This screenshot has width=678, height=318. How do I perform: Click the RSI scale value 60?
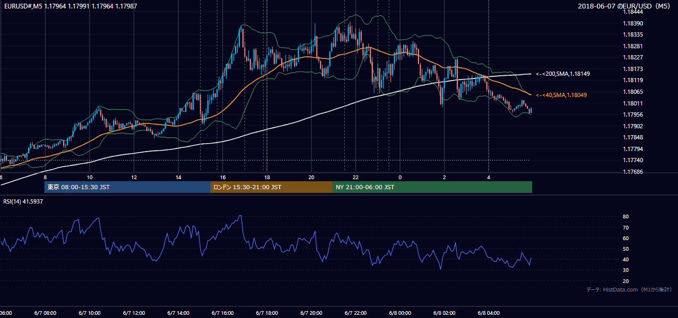click(626, 238)
